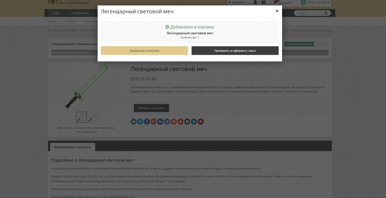Share product on Digg
Viewport: 386px width, 198px height.
(x=161, y=122)
